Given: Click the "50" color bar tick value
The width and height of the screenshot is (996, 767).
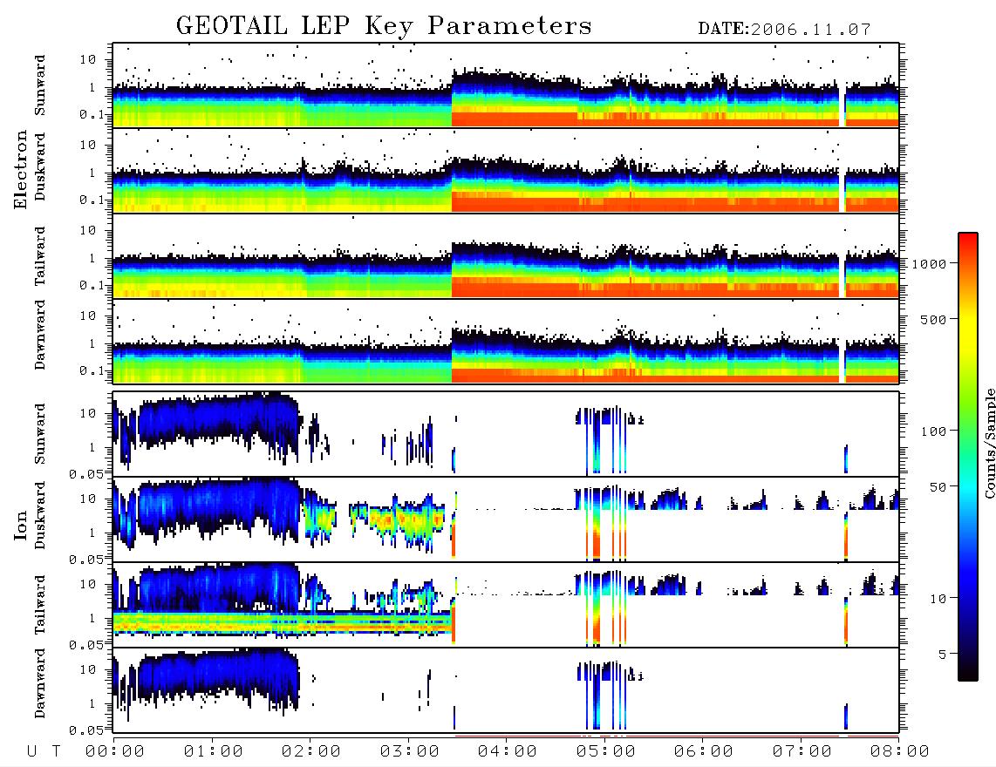Looking at the screenshot, I should coord(938,487).
